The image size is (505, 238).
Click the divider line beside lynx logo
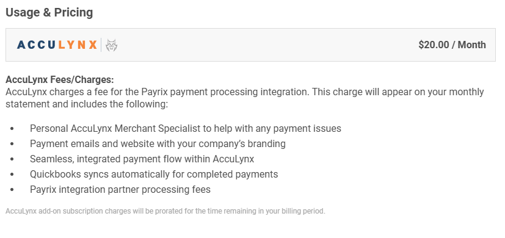pyautogui.click(x=101, y=45)
